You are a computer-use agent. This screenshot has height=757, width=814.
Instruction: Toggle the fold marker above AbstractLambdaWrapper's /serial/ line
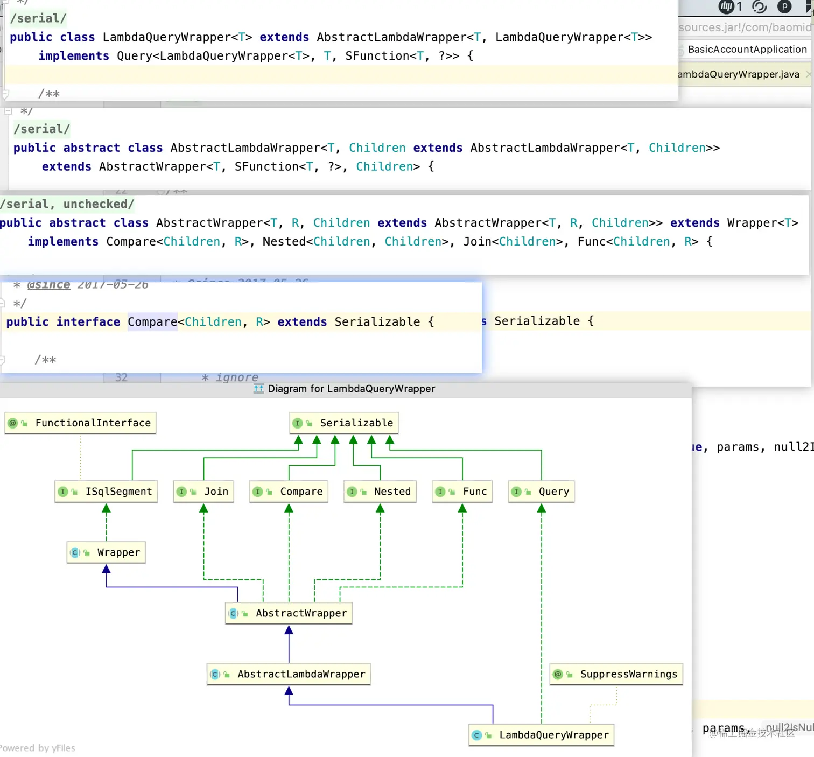[x=8, y=111]
